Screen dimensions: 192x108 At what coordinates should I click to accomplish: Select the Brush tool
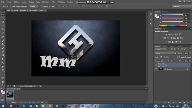3,40
